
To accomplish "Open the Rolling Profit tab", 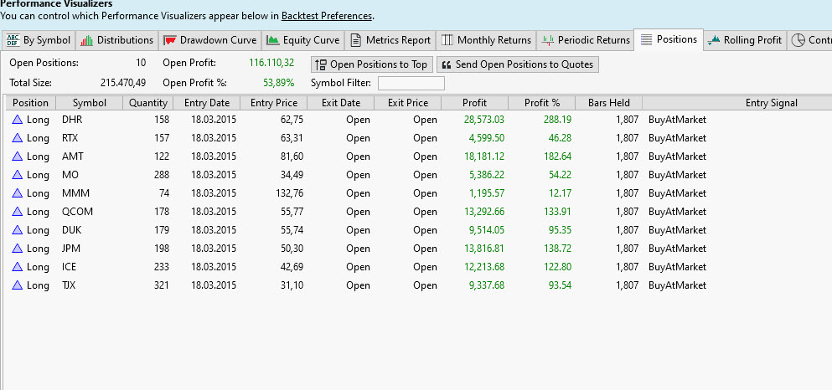I will coord(752,40).
